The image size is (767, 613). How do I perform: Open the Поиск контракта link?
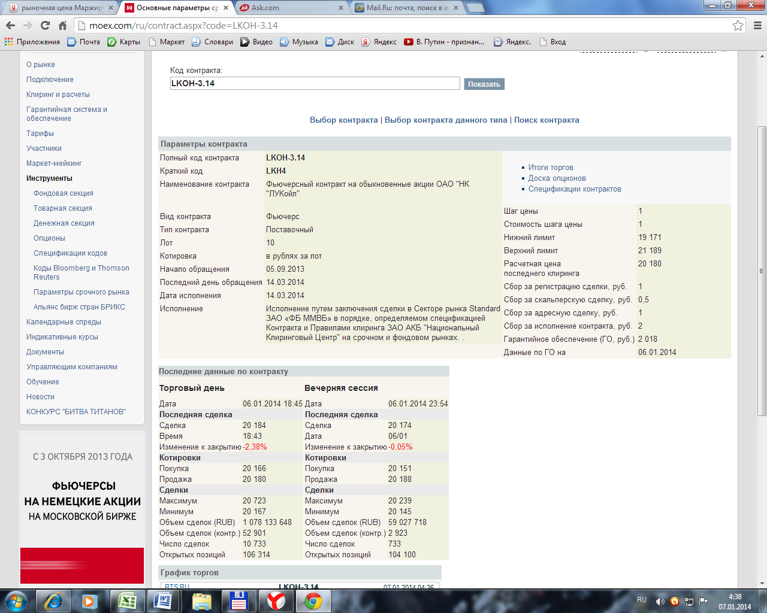[546, 120]
